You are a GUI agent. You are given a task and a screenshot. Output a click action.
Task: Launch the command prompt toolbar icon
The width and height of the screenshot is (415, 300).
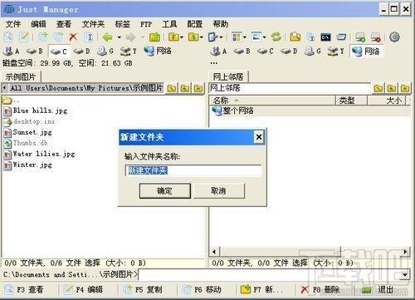coord(325,37)
